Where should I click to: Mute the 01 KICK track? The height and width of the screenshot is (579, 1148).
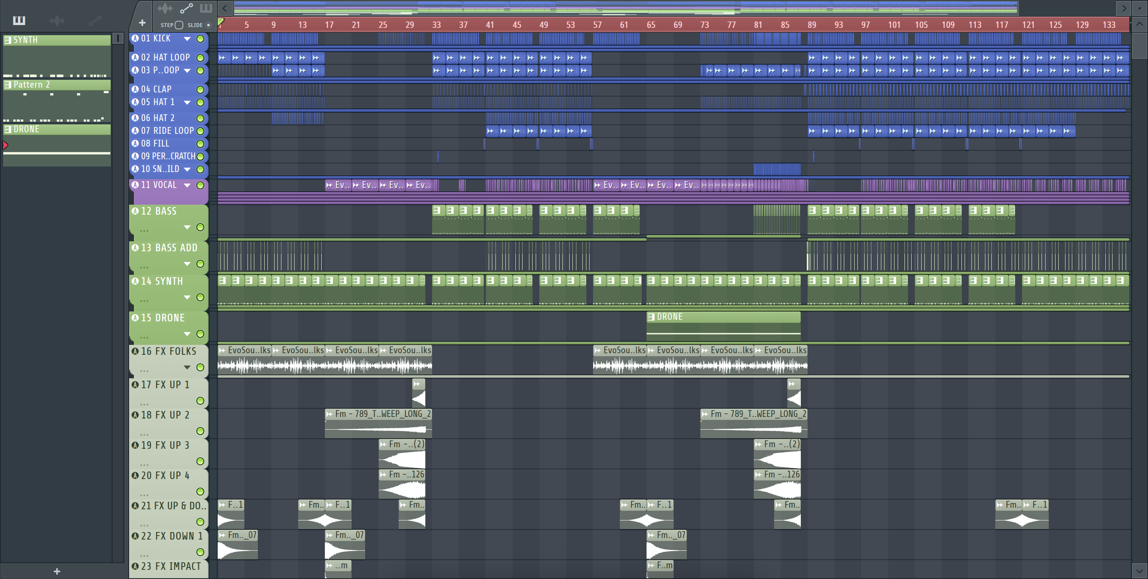[x=201, y=39]
